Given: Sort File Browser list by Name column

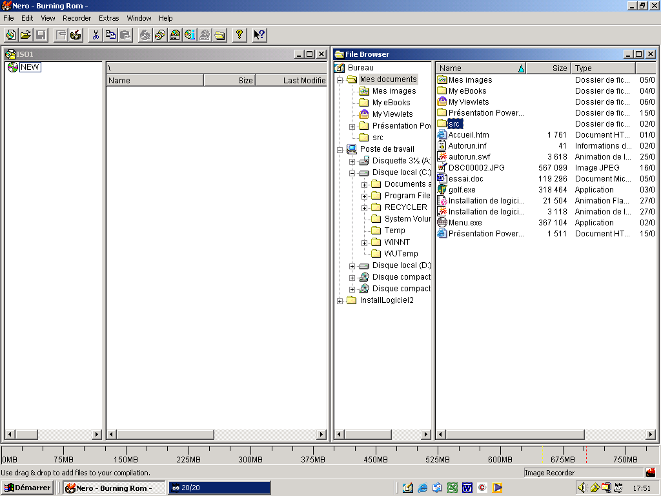Looking at the screenshot, I should coord(481,68).
